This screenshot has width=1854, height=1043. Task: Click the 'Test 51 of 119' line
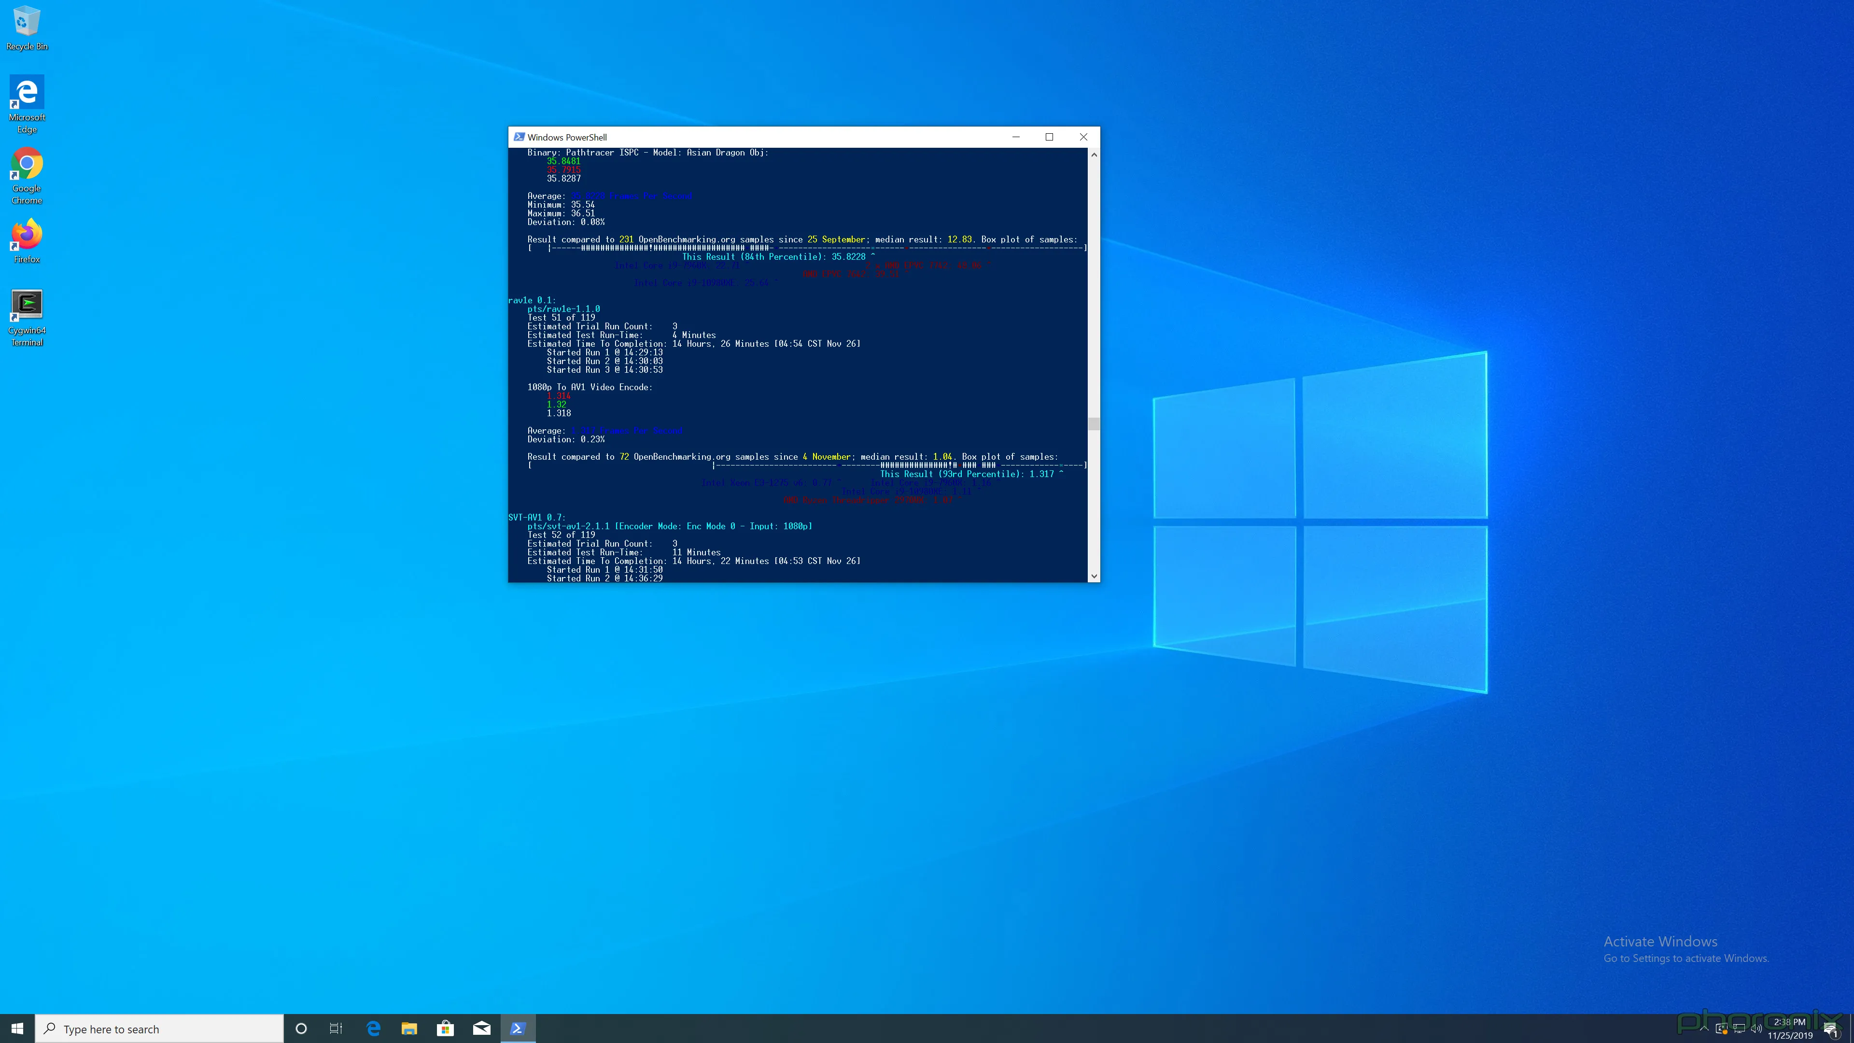(x=562, y=317)
